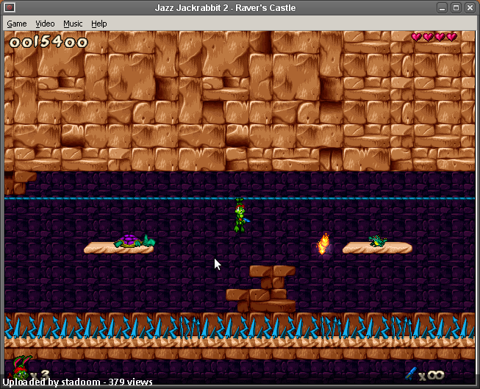Click the blue horizontal vine line
Viewport: 480px width, 389px height.
point(240,199)
